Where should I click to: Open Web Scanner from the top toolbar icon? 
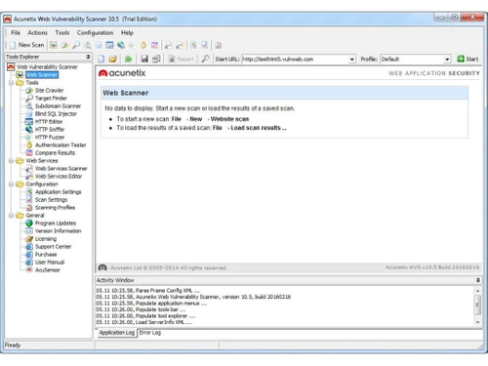point(54,45)
